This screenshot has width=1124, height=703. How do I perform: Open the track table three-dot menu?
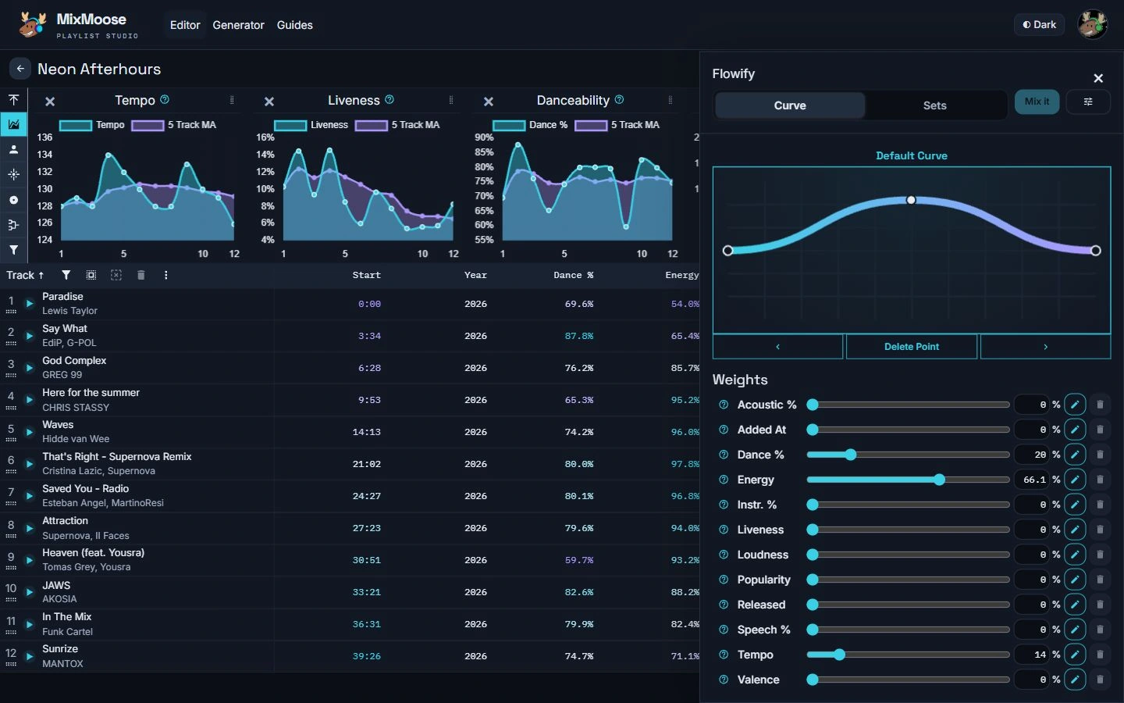click(166, 275)
